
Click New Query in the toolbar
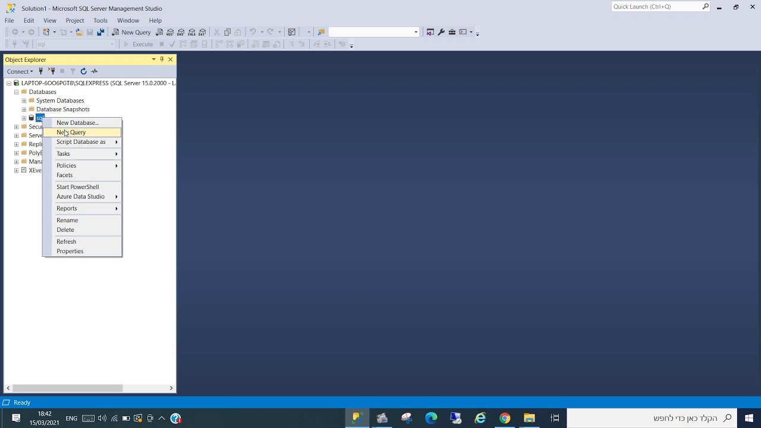click(131, 32)
